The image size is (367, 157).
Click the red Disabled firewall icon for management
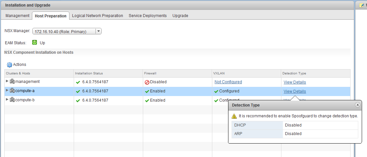click(147, 82)
